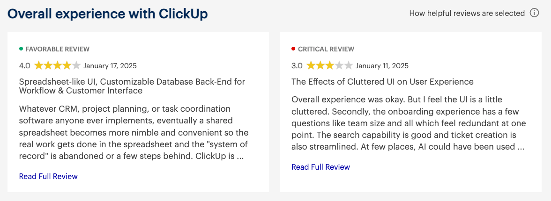Select 'The Effects of Cluttered UI' review title

[x=382, y=82]
